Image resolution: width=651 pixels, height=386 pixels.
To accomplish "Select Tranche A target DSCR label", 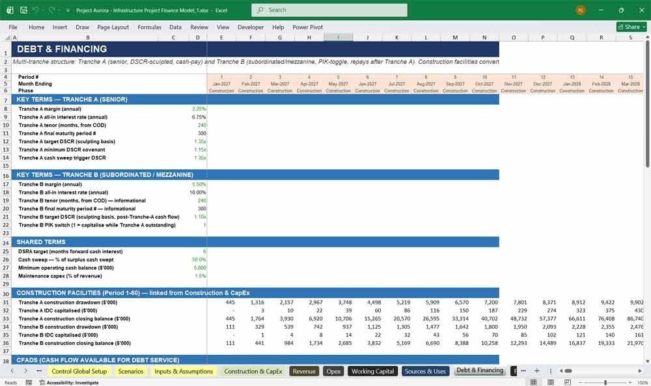I will tap(67, 141).
